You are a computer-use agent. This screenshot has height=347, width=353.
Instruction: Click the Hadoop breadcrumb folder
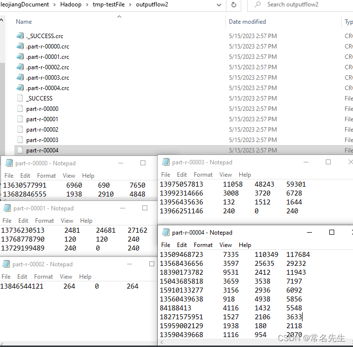point(71,4)
